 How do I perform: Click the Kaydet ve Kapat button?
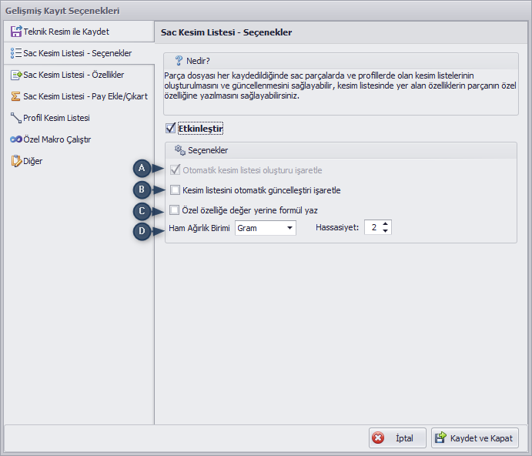[475, 438]
